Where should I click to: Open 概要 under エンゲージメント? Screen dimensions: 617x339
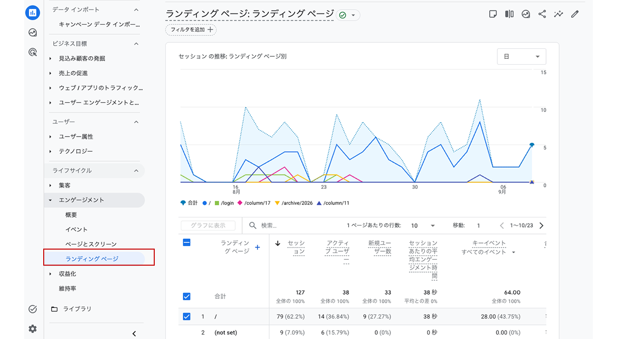point(71,215)
